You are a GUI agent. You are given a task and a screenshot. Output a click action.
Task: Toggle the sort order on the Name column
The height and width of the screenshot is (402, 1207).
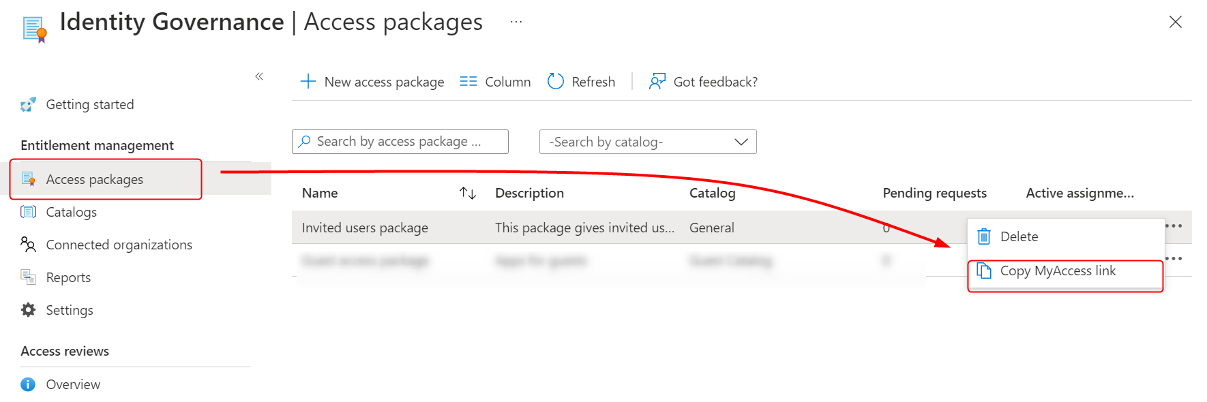[x=468, y=194]
